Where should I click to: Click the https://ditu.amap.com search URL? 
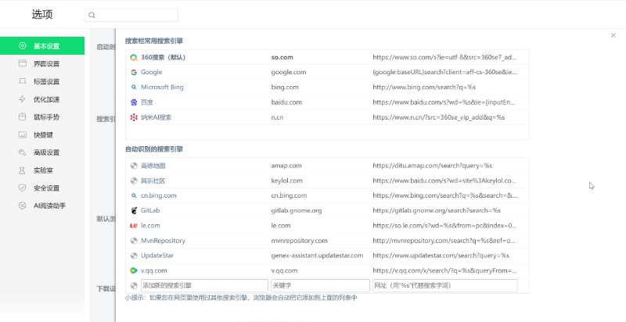click(433, 166)
